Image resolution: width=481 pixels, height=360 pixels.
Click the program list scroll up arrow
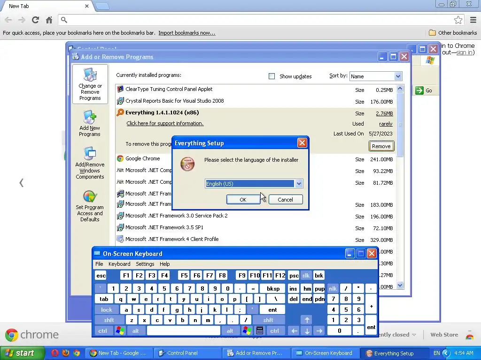[x=400, y=89]
